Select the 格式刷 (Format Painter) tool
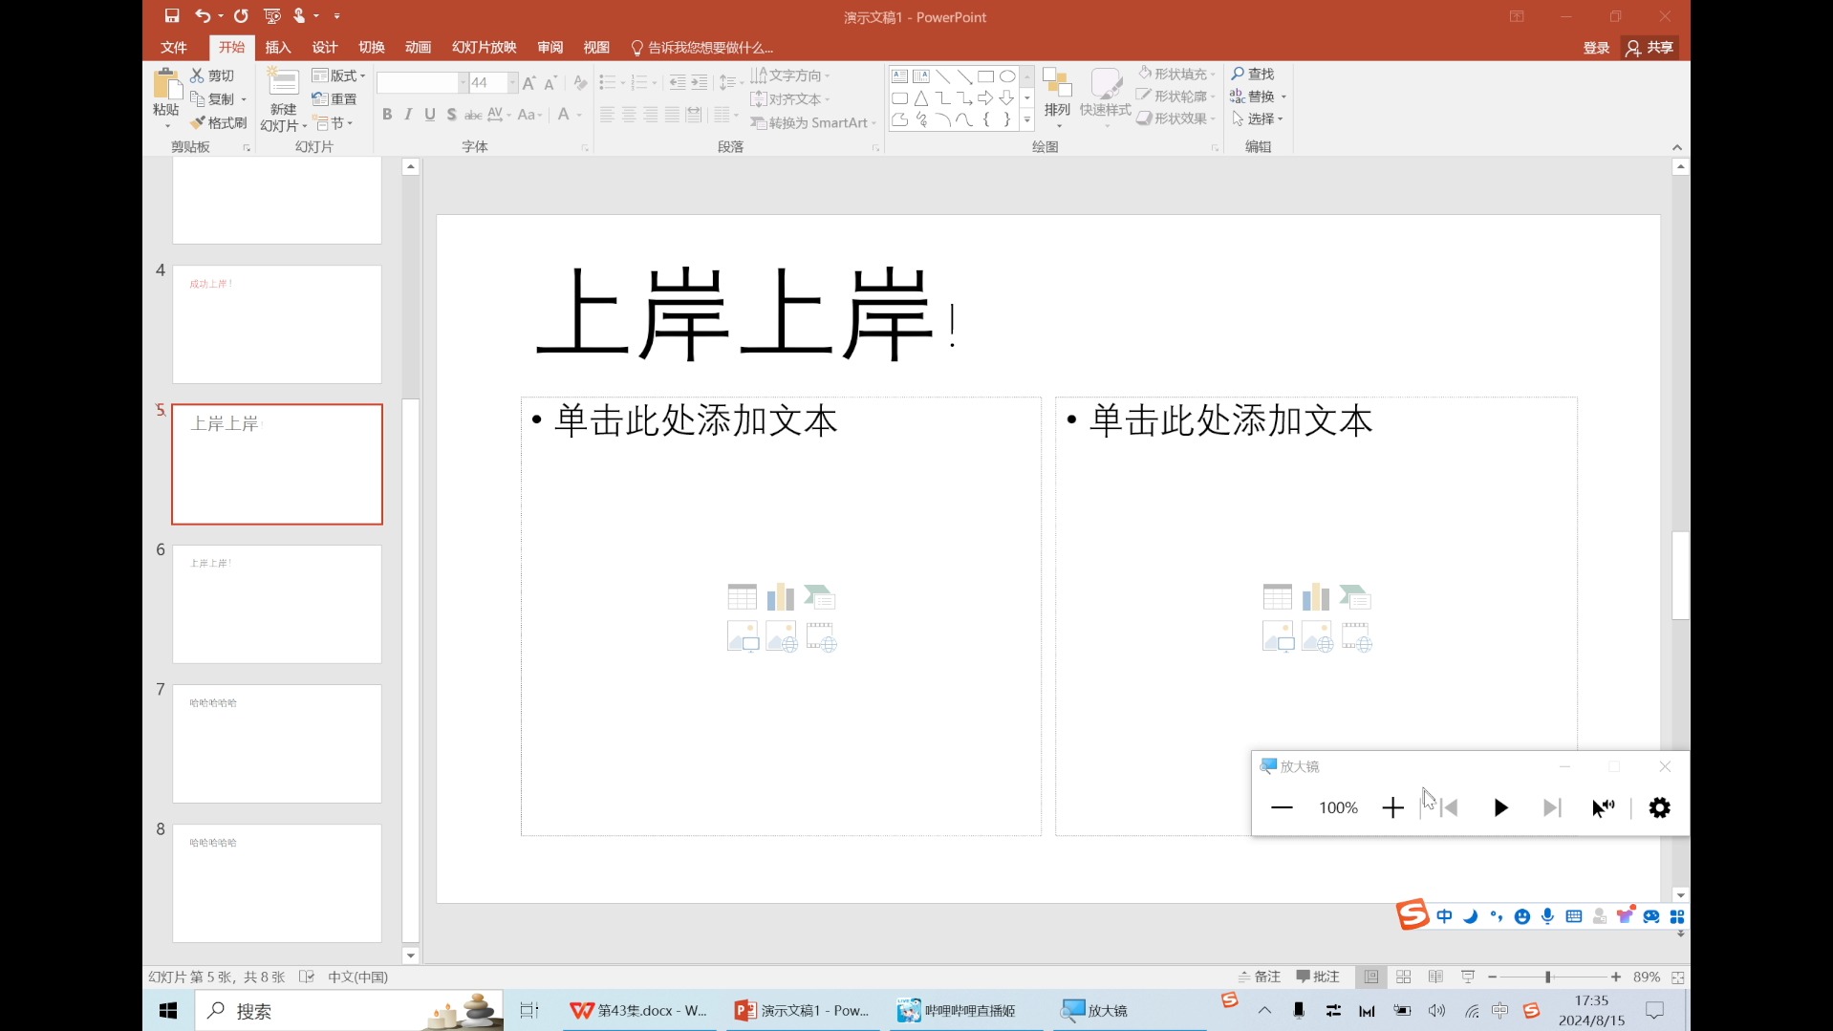The width and height of the screenshot is (1833, 1031). [x=218, y=122]
